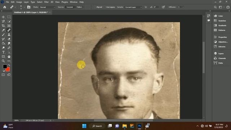The height and width of the screenshot is (130, 231).
Task: Toggle the Clone Source panel
Action: coord(29,7)
